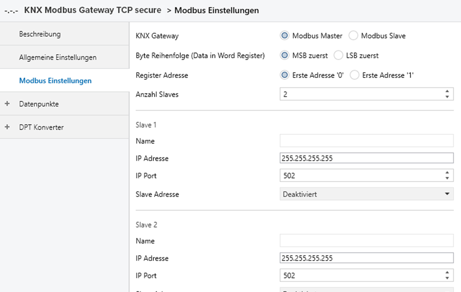The image size is (461, 292).
Task: Decrease Slave 2 IP Port down arrow
Action: pos(447,278)
